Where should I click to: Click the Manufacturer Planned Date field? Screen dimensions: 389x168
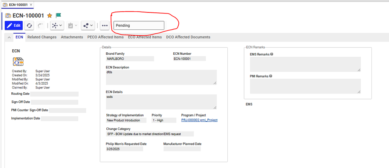click(x=182, y=149)
